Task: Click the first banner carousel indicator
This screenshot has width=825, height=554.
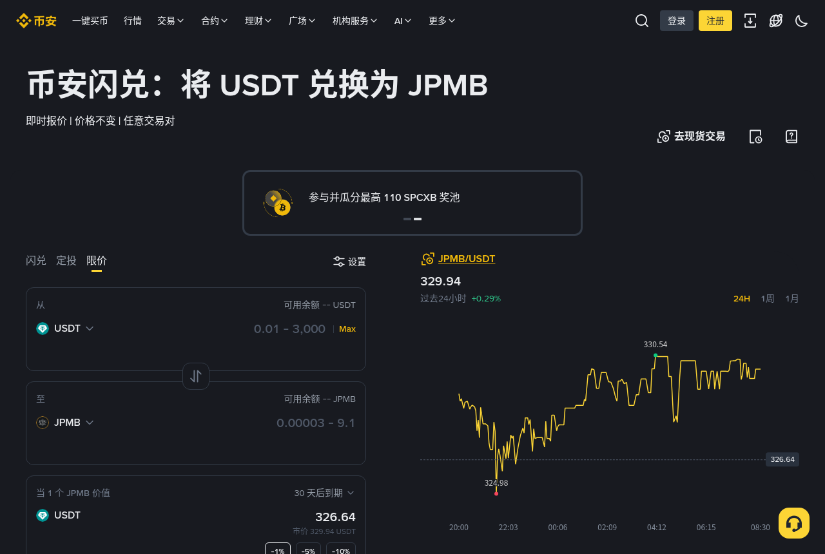Action: tap(407, 219)
